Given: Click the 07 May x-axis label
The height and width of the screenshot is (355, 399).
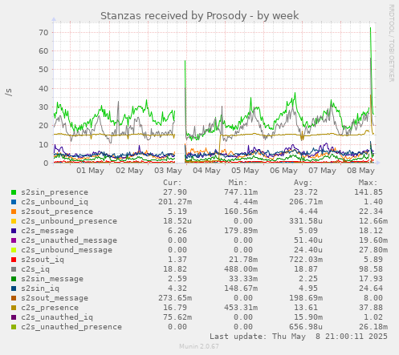Looking at the screenshot, I should pos(322,171).
